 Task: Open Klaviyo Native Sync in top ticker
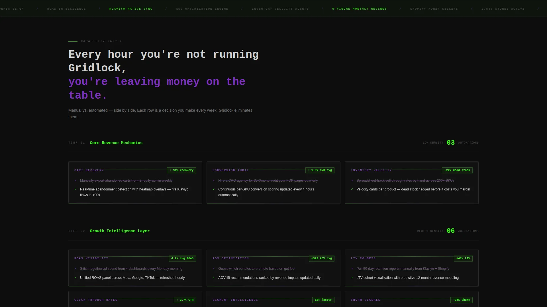(131, 9)
